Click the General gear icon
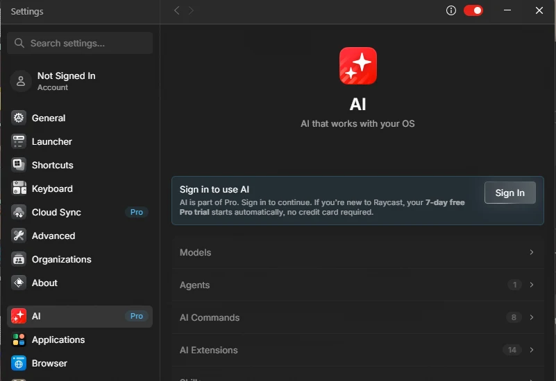 click(x=19, y=118)
